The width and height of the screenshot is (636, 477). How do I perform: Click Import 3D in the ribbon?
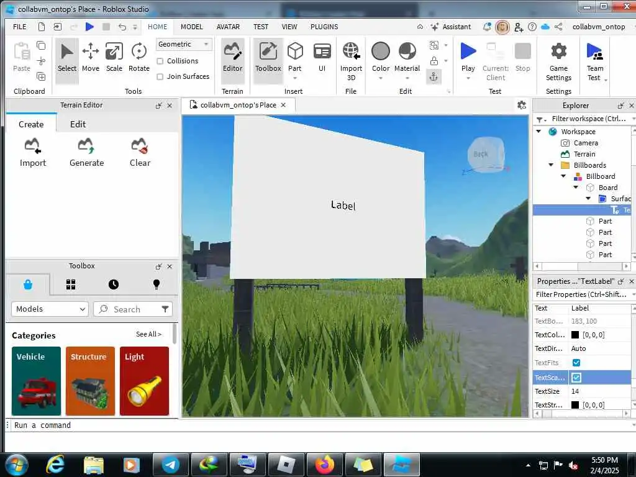click(x=351, y=61)
